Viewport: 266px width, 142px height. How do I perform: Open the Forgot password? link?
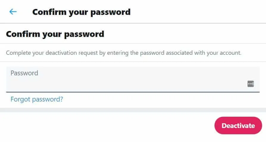(x=37, y=99)
